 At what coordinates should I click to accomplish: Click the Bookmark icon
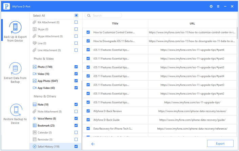35,125
